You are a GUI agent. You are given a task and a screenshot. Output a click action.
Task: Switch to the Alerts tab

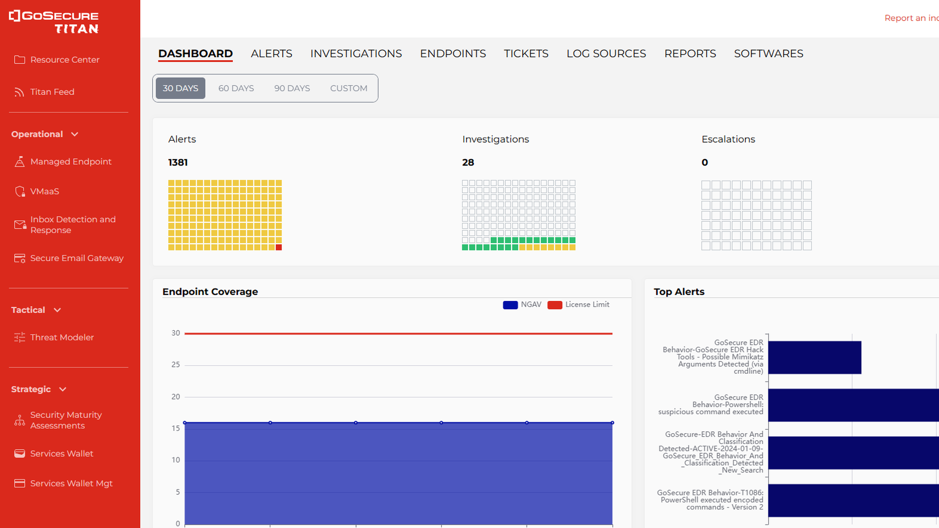click(x=271, y=54)
